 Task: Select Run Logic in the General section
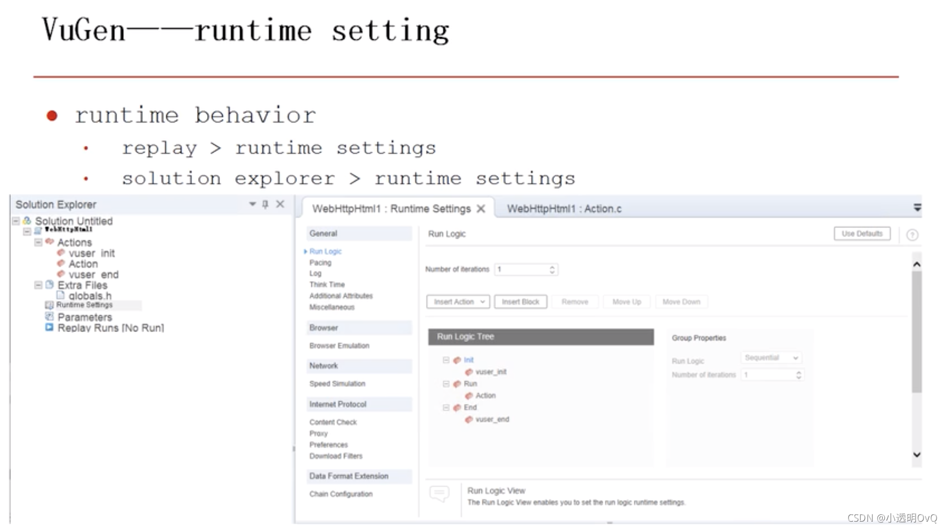[325, 251]
